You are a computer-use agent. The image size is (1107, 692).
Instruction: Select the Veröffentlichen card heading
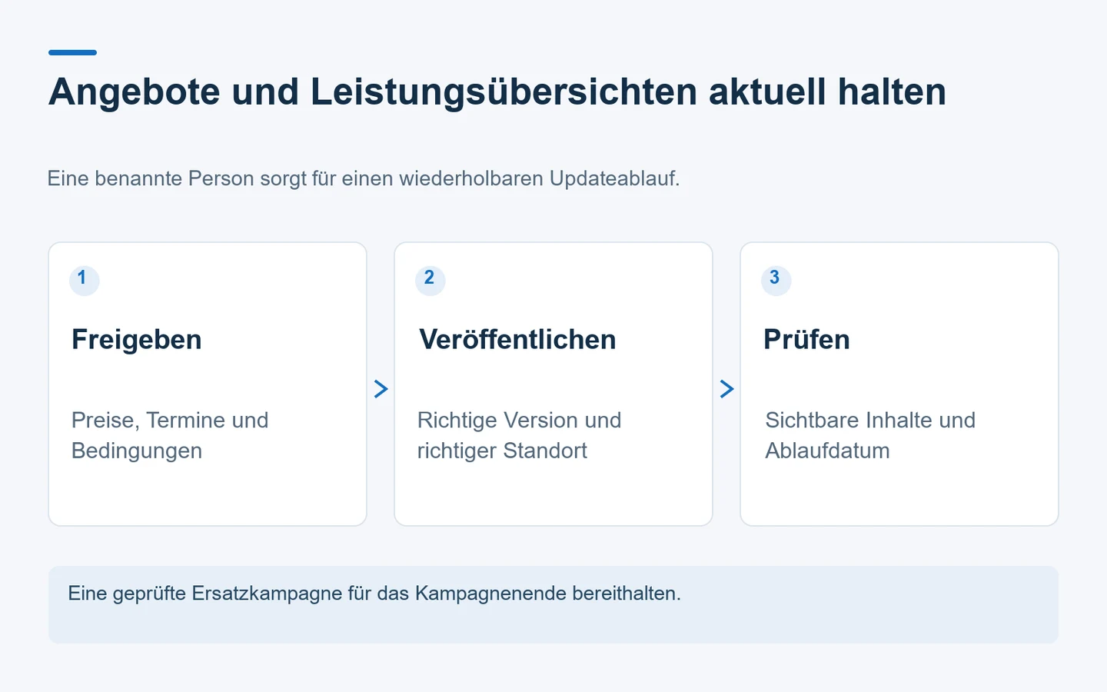(517, 340)
